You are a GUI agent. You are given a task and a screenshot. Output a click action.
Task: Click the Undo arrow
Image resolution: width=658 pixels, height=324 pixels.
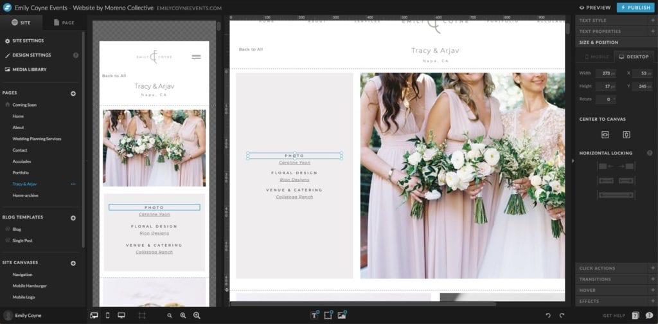tap(548, 316)
